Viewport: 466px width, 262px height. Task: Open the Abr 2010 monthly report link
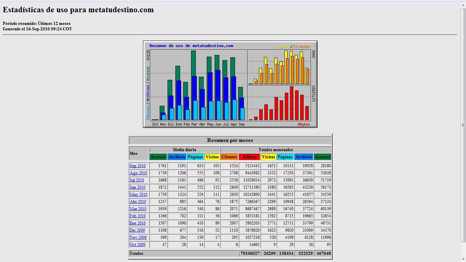pos(138,202)
